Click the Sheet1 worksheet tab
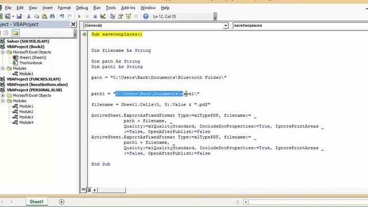Screen dimensions: 368x207 [37, 202]
